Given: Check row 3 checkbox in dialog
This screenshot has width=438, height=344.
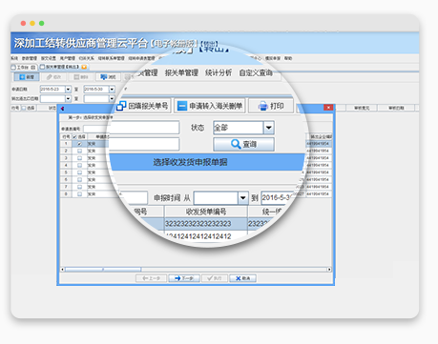Looking at the screenshot, I should click(79, 158).
